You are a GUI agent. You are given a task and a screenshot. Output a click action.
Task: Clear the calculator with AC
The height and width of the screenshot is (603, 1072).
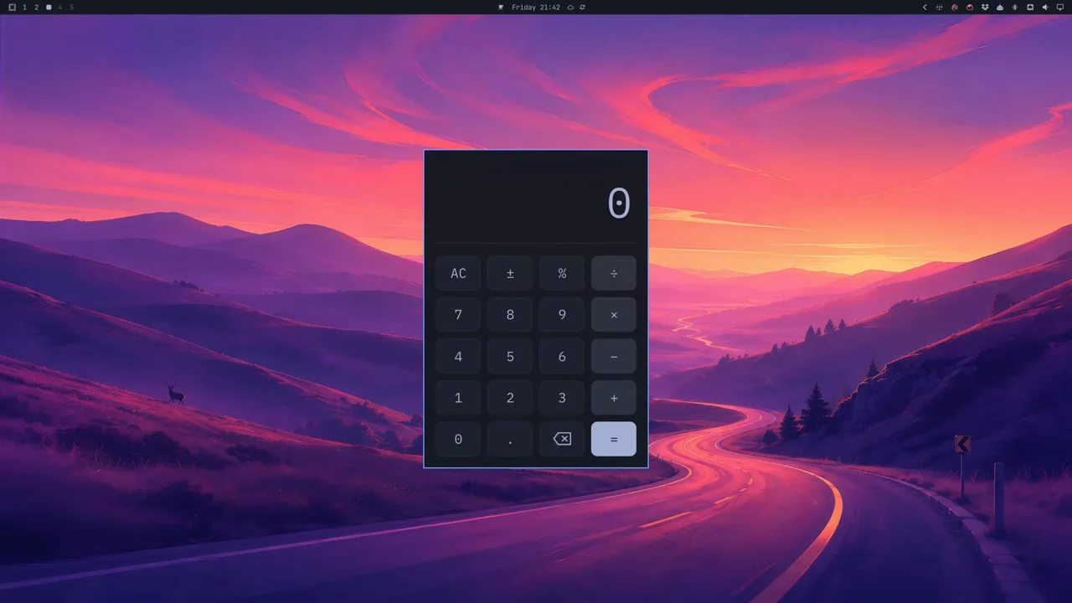click(x=458, y=273)
